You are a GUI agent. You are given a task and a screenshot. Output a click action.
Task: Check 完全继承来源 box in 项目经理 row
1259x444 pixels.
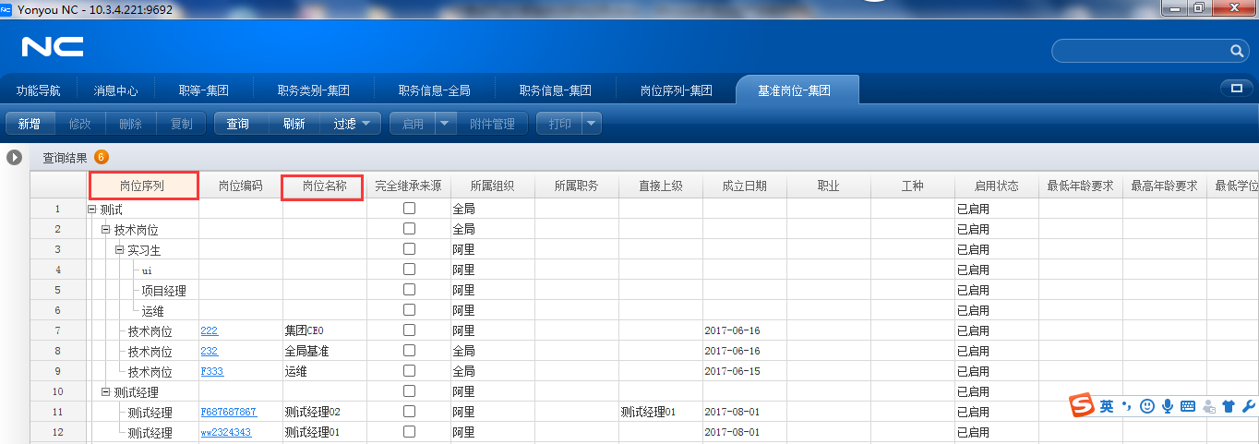(x=409, y=290)
